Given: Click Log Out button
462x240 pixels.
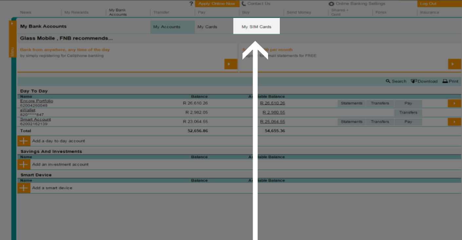Looking at the screenshot, I should (428, 4).
